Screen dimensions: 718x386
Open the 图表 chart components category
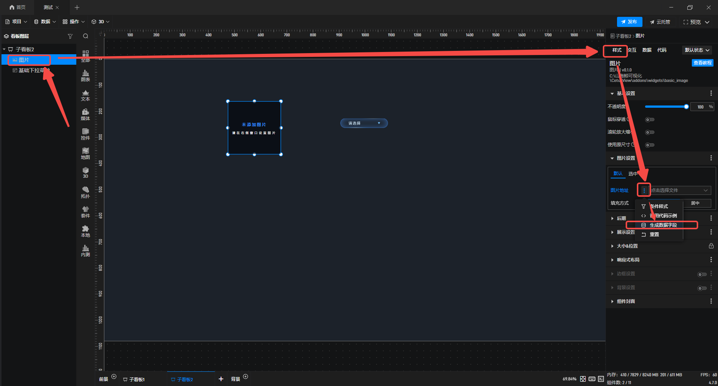pos(85,75)
